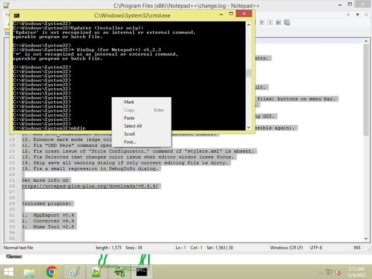Switch to cmd.exe taskbar icon
The width and height of the screenshot is (372, 279).
tap(142, 272)
